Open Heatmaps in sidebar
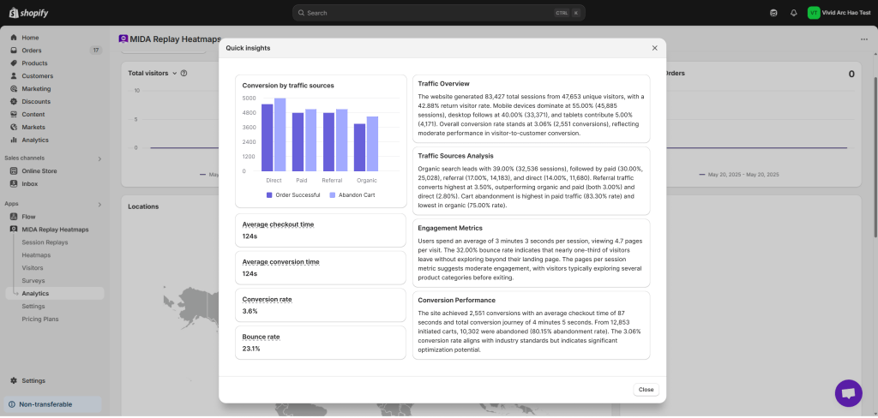Image resolution: width=878 pixels, height=418 pixels. 36,255
